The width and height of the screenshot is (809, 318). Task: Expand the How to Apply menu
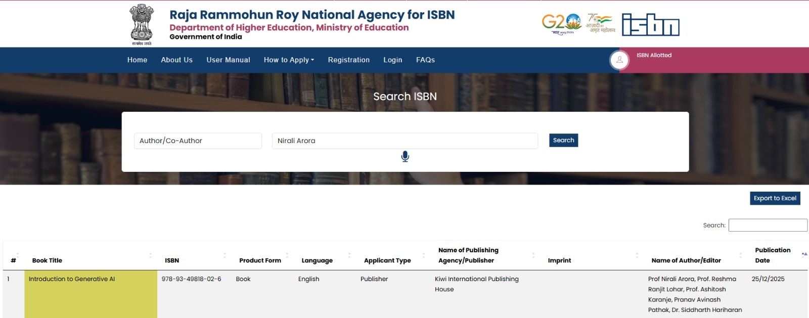(x=289, y=60)
